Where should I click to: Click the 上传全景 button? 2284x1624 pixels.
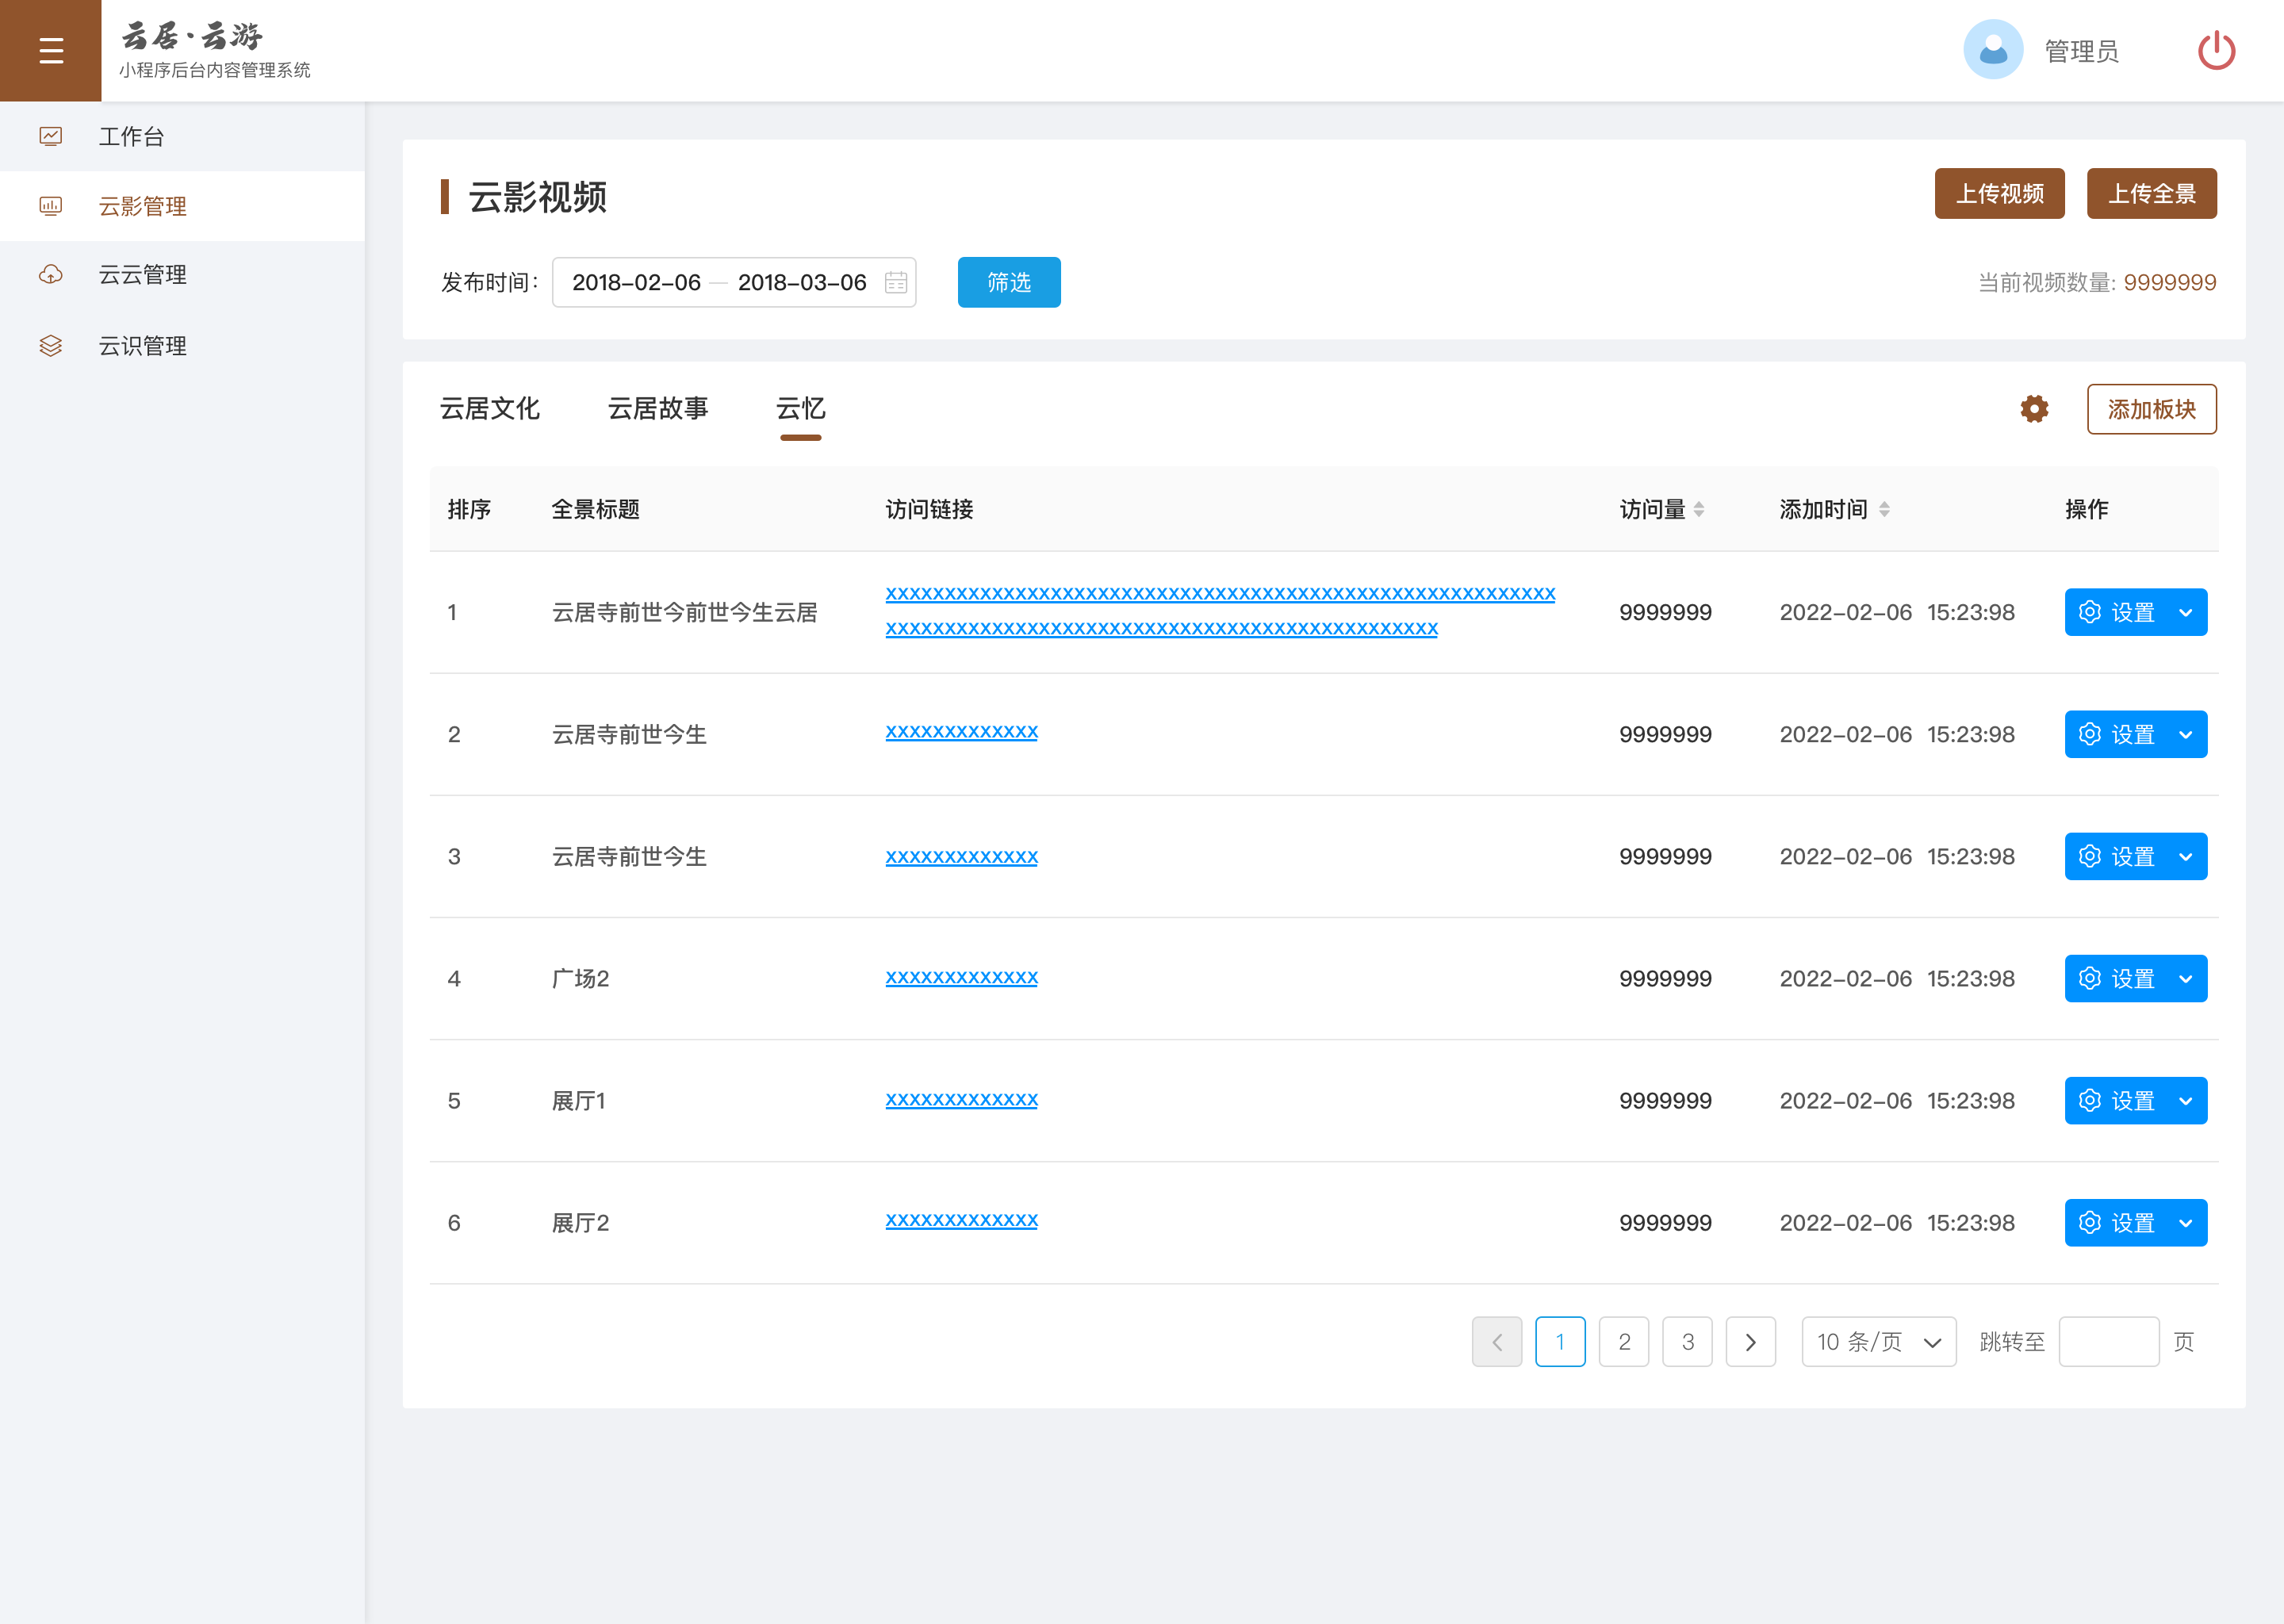(2152, 193)
